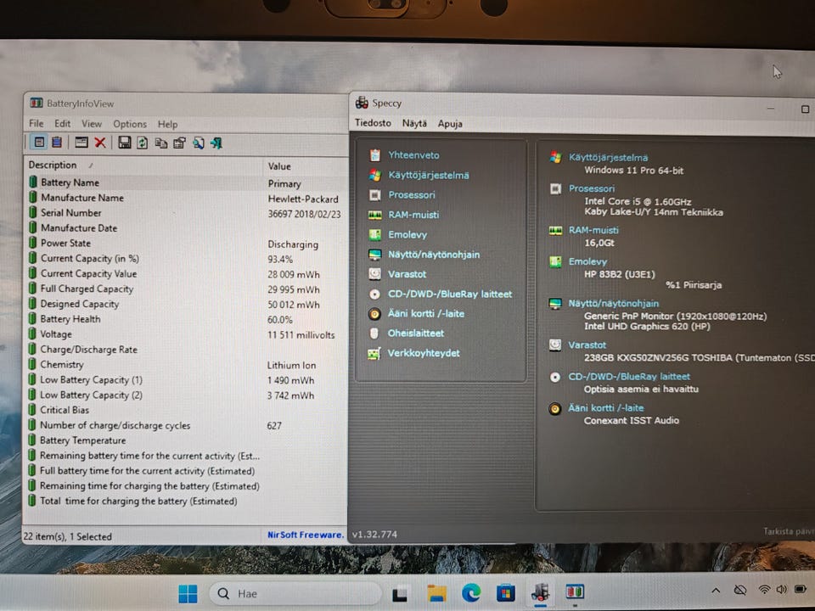Screen dimensions: 815x611
Task: Select Käyttöjärjestelmä in Speccy sidebar
Action: tap(428, 175)
